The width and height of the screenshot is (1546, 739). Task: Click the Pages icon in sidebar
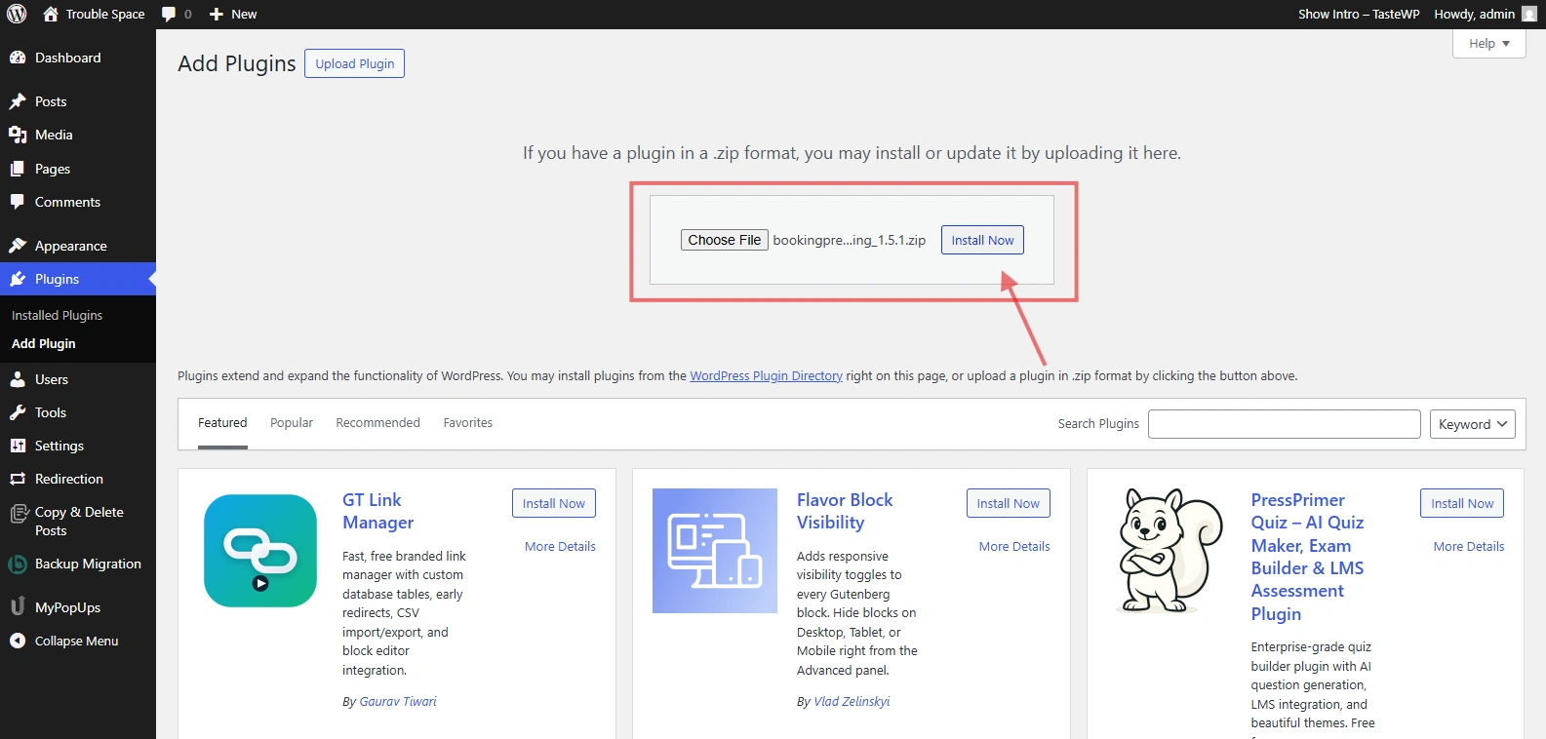[18, 169]
